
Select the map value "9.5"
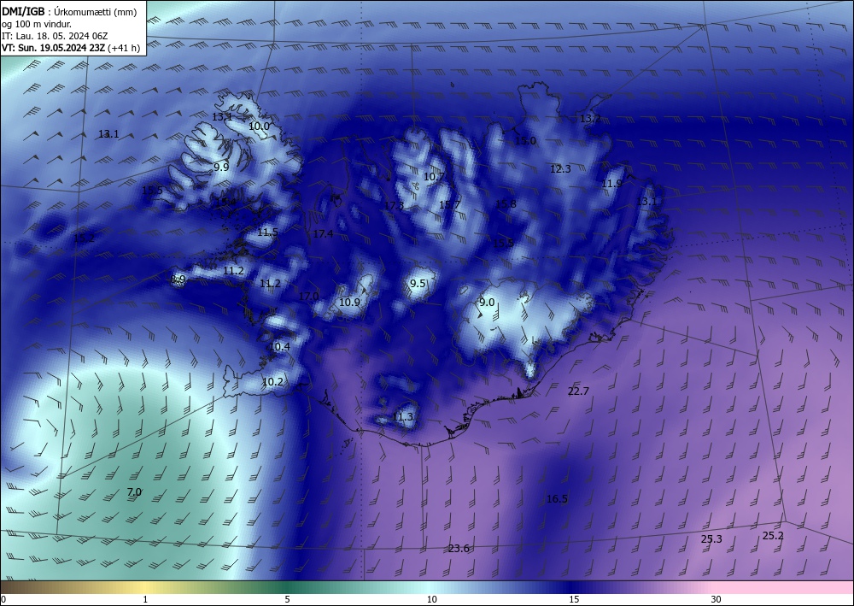click(418, 284)
